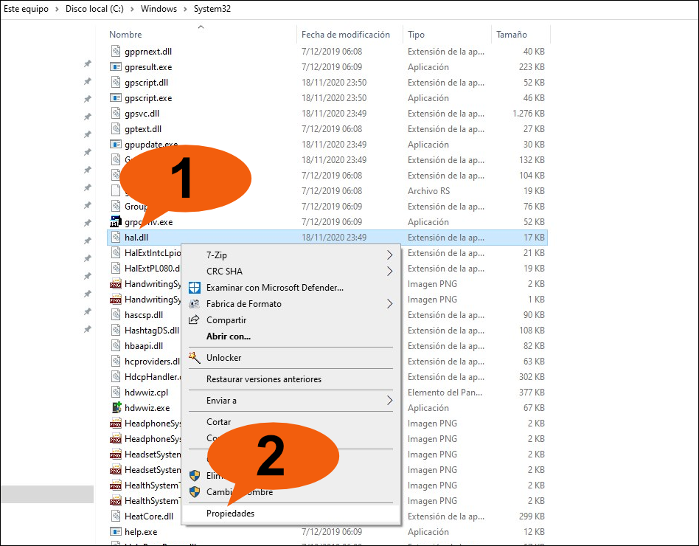Click the Fabrica de Formato icon
Screen dimensions: 699x546
[195, 304]
